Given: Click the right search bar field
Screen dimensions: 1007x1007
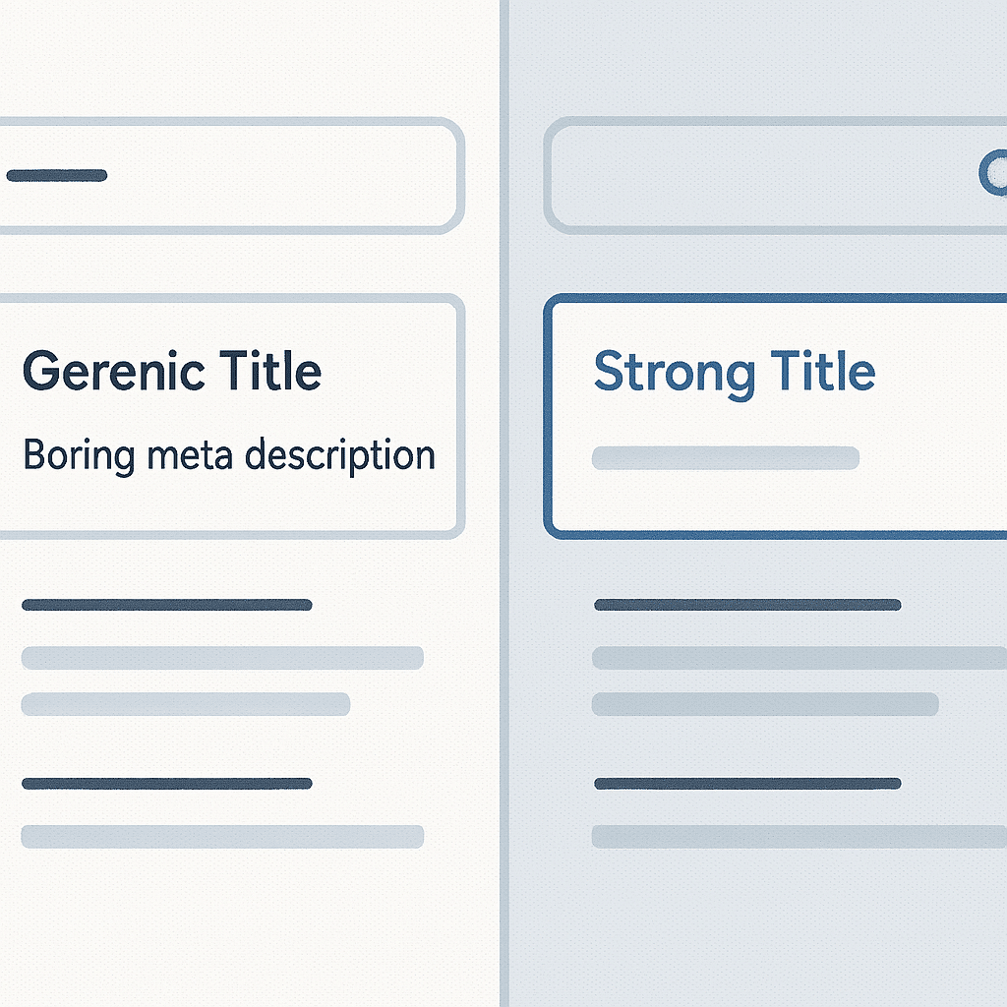Looking at the screenshot, I should [x=775, y=175].
